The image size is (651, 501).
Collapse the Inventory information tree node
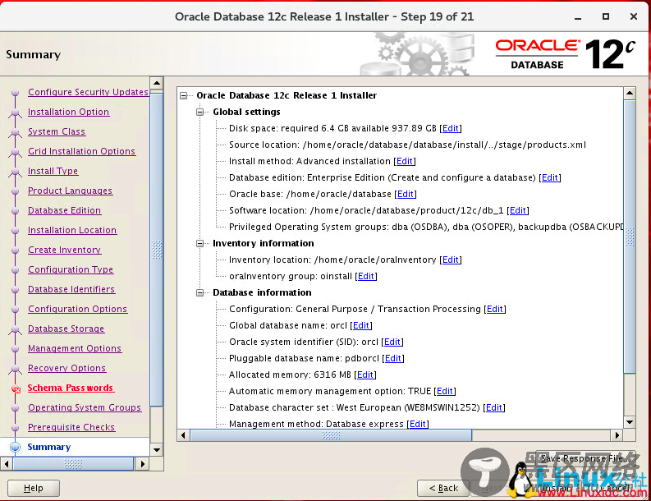[x=200, y=243]
